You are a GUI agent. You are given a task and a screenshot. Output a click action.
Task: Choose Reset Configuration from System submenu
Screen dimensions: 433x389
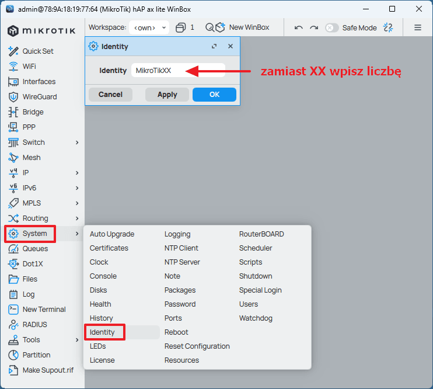pyautogui.click(x=197, y=346)
